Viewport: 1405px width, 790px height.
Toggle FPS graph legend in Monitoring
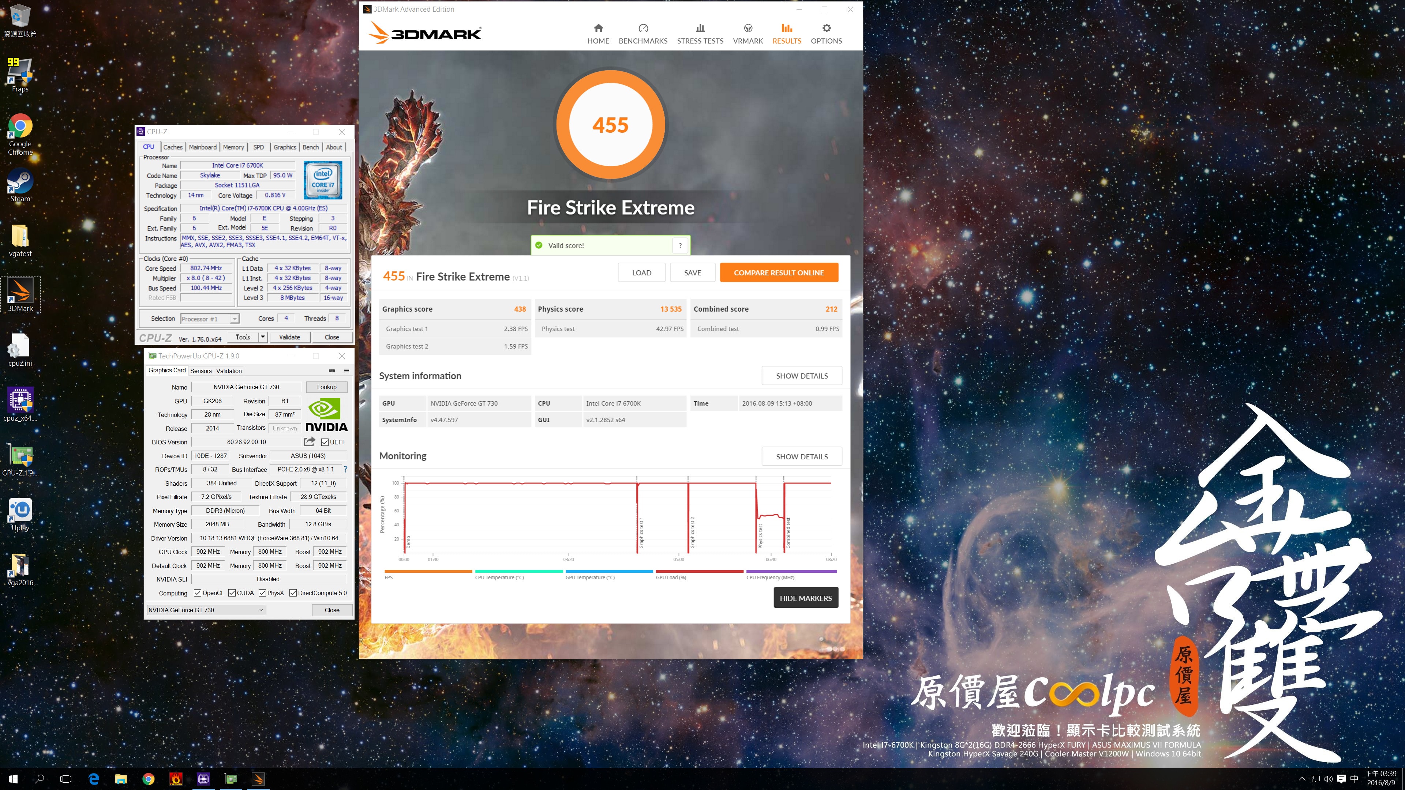(x=428, y=574)
